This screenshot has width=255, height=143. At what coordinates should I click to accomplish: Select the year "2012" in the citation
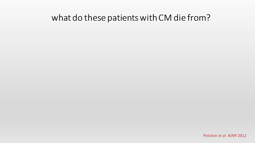[242, 136]
